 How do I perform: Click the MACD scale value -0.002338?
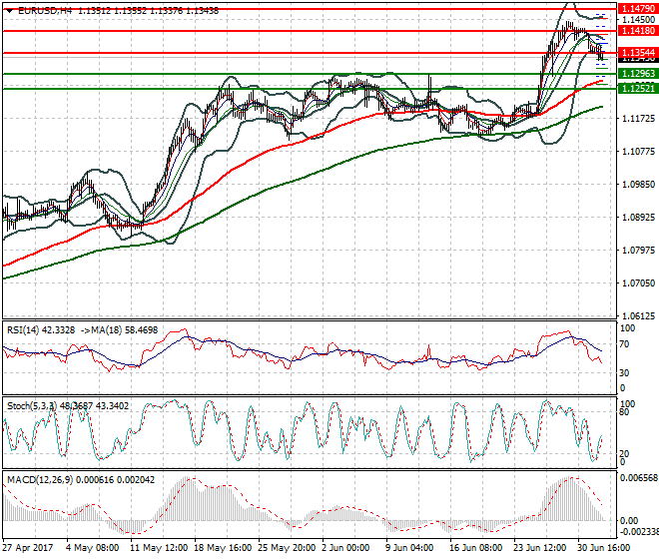(x=639, y=532)
